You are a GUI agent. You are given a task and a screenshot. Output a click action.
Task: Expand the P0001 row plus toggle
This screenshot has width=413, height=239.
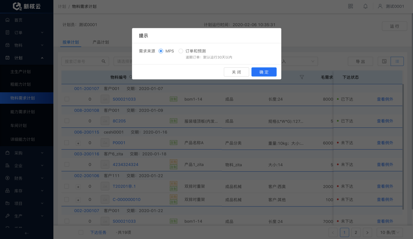click(x=78, y=143)
